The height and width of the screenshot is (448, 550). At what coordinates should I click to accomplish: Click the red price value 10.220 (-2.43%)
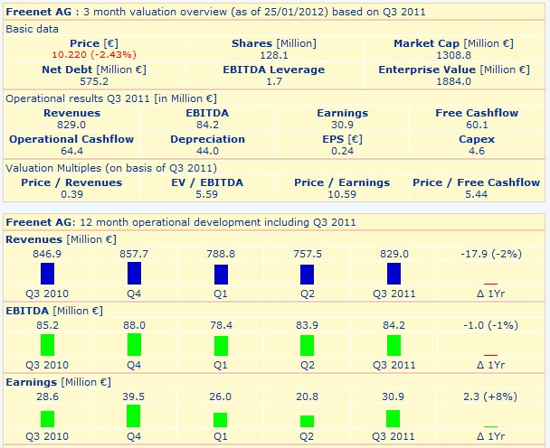point(84,55)
